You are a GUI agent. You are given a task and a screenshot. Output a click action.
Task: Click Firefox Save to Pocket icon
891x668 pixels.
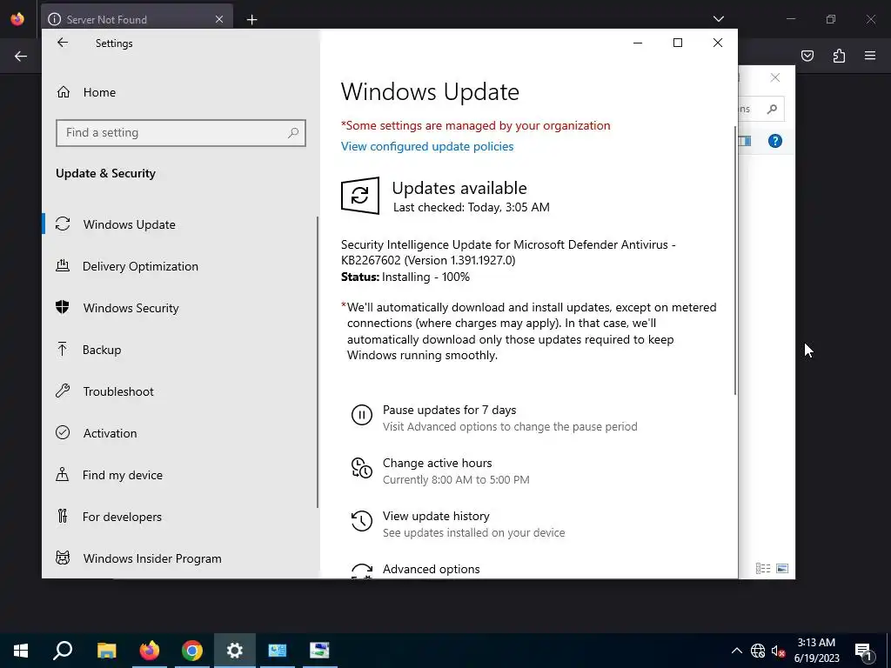[x=807, y=56]
